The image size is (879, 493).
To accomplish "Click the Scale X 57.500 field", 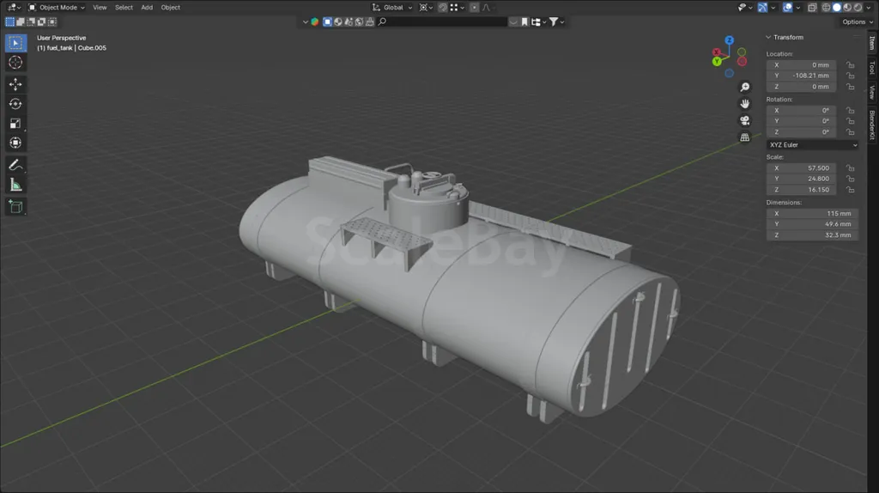I will pyautogui.click(x=801, y=168).
